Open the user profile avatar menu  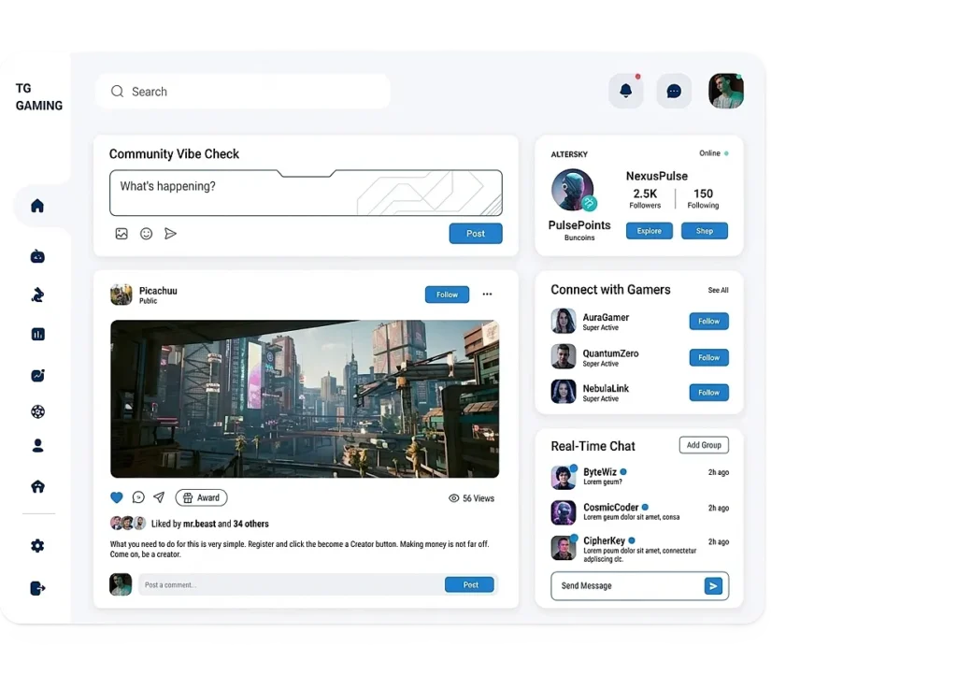click(x=725, y=91)
